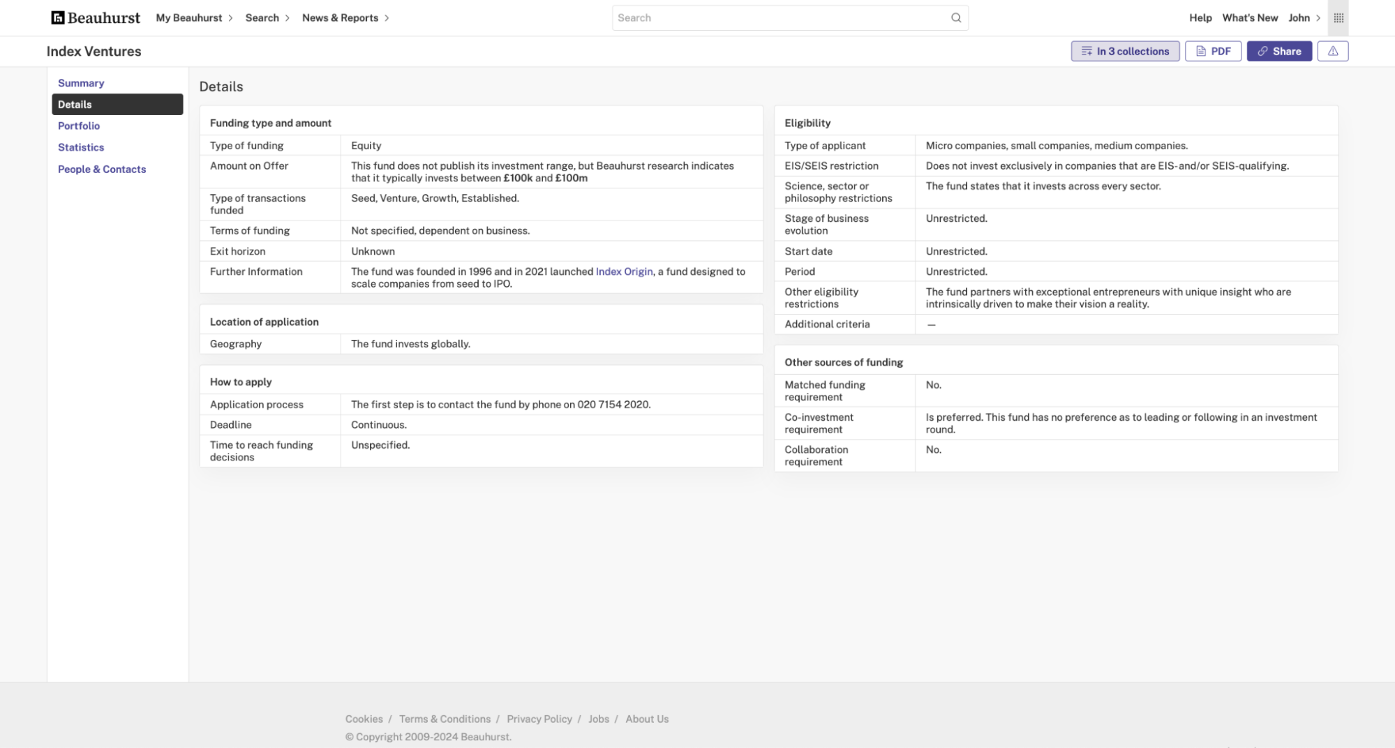Open the About Us footer link
Image resolution: width=1395 pixels, height=748 pixels.
coord(646,719)
